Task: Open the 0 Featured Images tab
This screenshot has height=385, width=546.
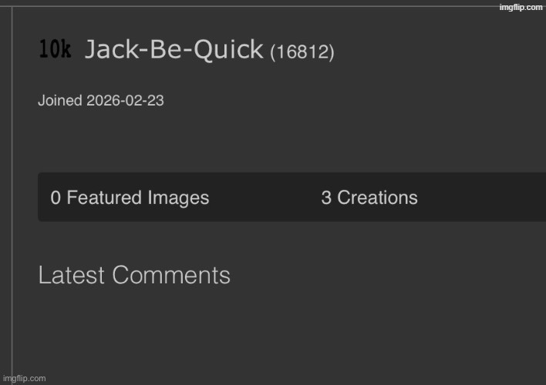Action: (x=130, y=198)
